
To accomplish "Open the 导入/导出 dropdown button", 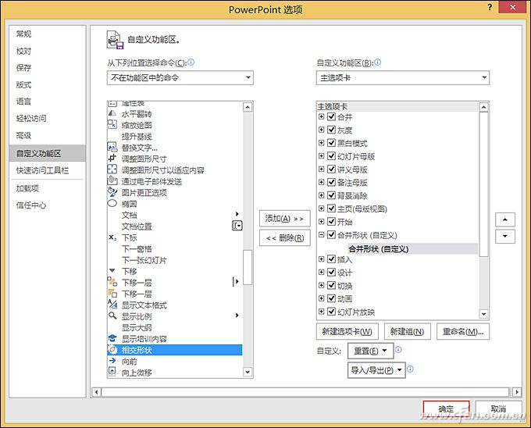I will (376, 370).
